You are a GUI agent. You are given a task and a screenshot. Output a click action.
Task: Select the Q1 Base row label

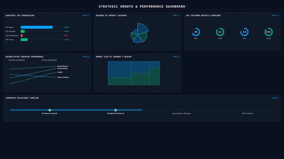click(9, 27)
